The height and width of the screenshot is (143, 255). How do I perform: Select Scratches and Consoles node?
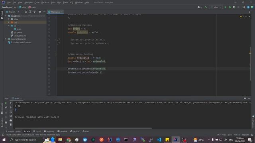(x=20, y=43)
